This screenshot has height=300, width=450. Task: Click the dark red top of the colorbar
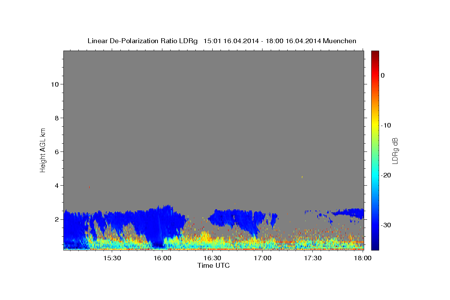(375, 53)
